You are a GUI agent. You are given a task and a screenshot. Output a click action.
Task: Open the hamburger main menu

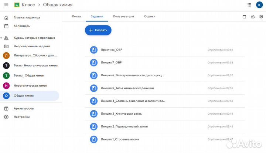6,5
